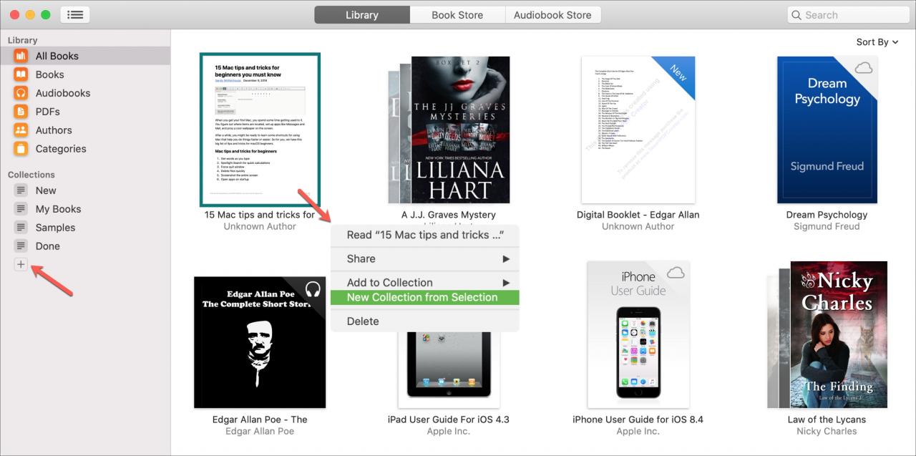Click title "15 Mac tips and tricks for"
This screenshot has height=456, width=916.
coord(260,215)
